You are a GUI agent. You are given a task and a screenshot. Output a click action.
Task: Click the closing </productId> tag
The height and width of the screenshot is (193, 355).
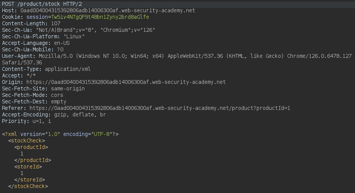33,160
